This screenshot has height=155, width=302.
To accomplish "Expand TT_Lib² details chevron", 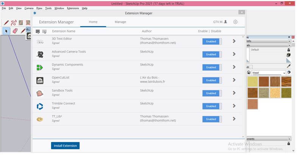I will point(234,119).
